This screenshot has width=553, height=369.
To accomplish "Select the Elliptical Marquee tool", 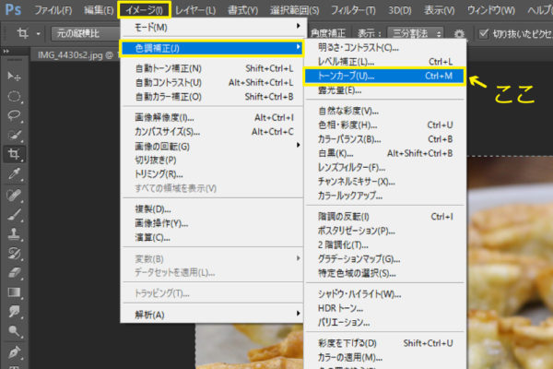I will tap(15, 96).
